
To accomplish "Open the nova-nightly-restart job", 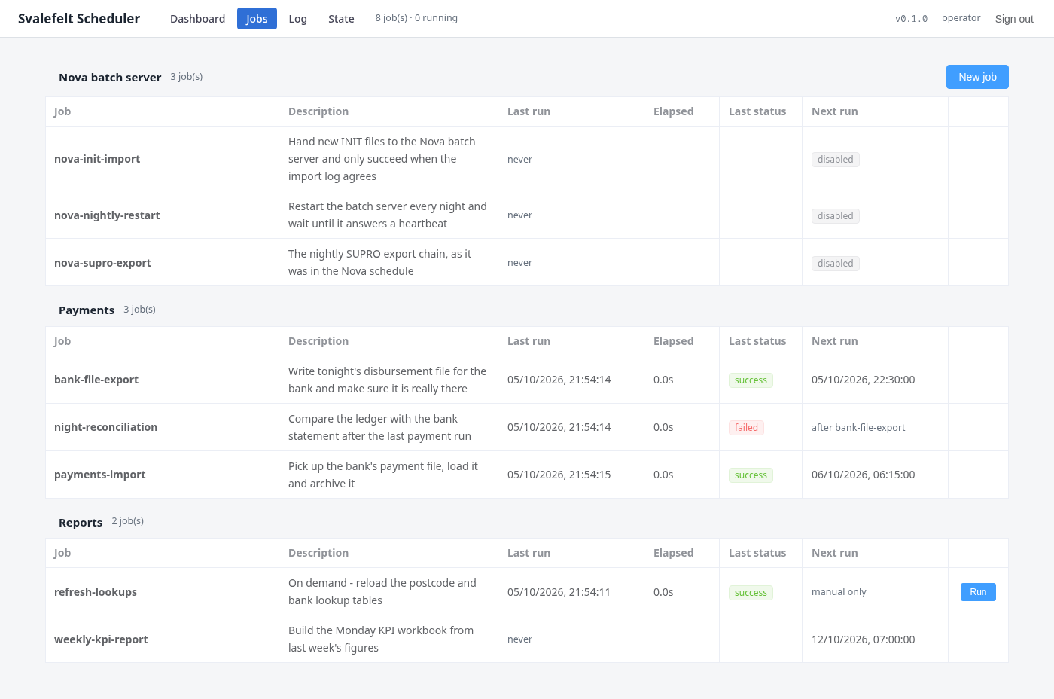I will (107, 215).
